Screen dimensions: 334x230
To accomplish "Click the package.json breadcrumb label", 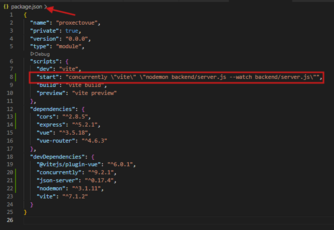I will 27,7.
